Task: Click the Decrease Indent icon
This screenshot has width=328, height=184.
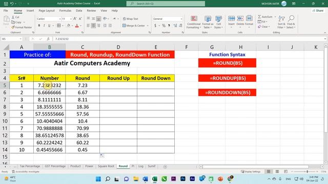Action: tap(105, 26)
